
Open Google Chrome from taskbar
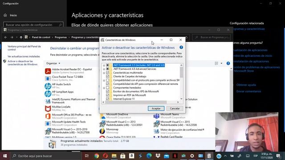(x=97, y=156)
